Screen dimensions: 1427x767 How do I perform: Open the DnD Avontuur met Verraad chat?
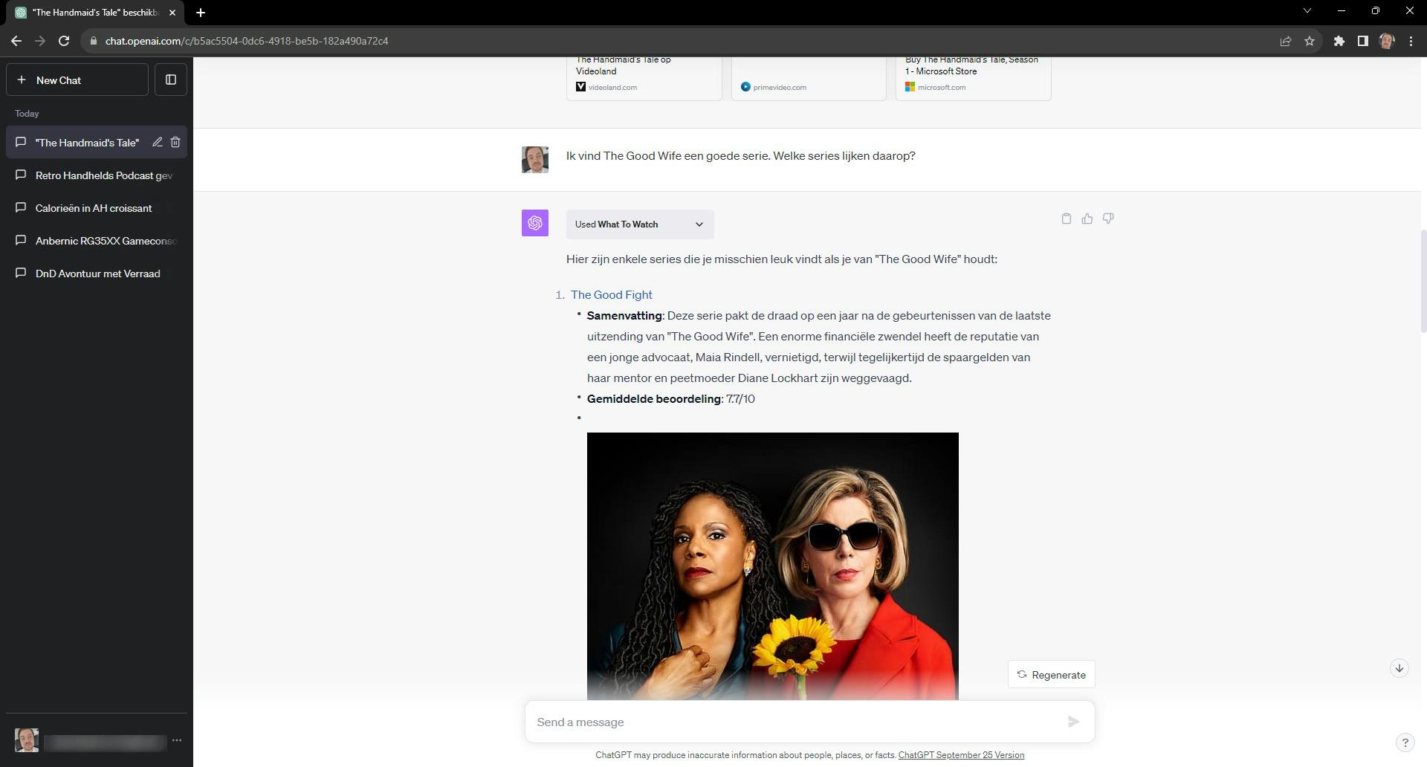click(x=97, y=274)
